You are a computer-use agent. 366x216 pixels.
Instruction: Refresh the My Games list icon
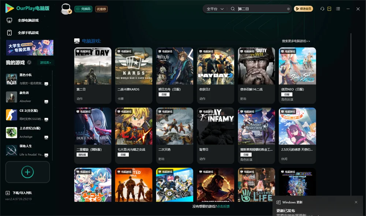click(x=29, y=62)
